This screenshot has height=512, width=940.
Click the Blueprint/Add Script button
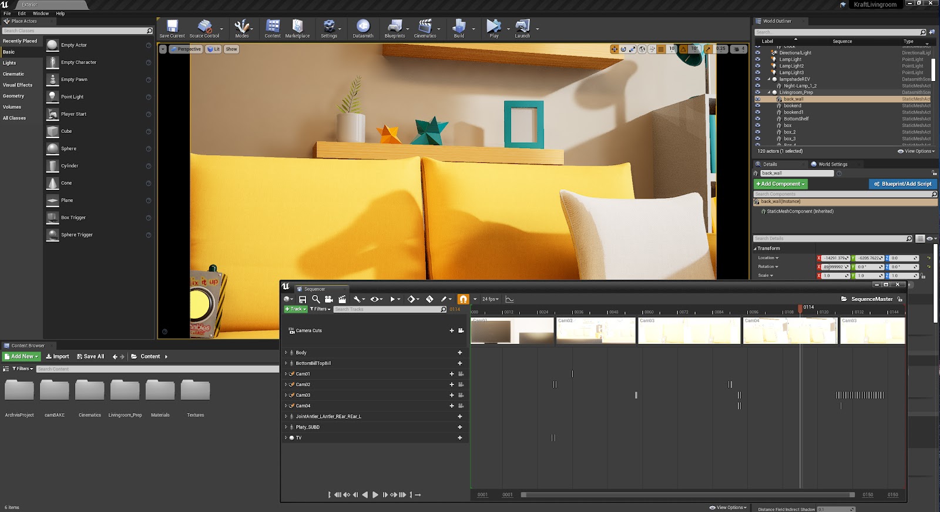tap(902, 184)
